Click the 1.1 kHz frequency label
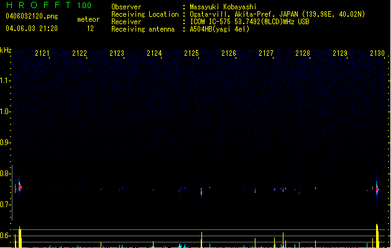This screenshot has height=248, width=391. pos(5,81)
